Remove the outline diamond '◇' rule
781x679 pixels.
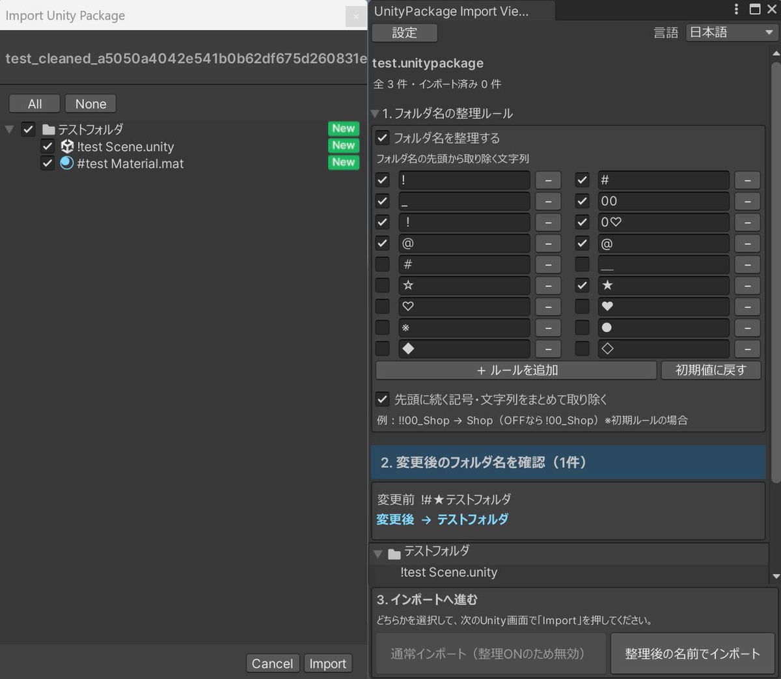(747, 349)
